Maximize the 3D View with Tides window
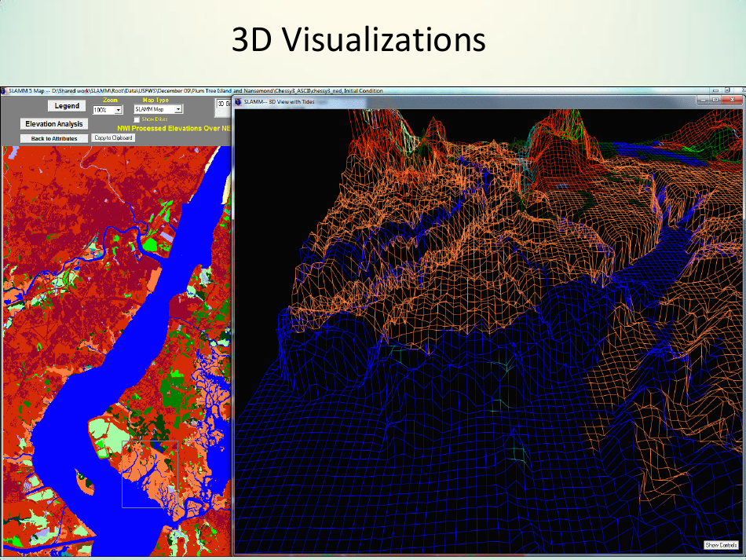746x560 pixels. (715, 101)
